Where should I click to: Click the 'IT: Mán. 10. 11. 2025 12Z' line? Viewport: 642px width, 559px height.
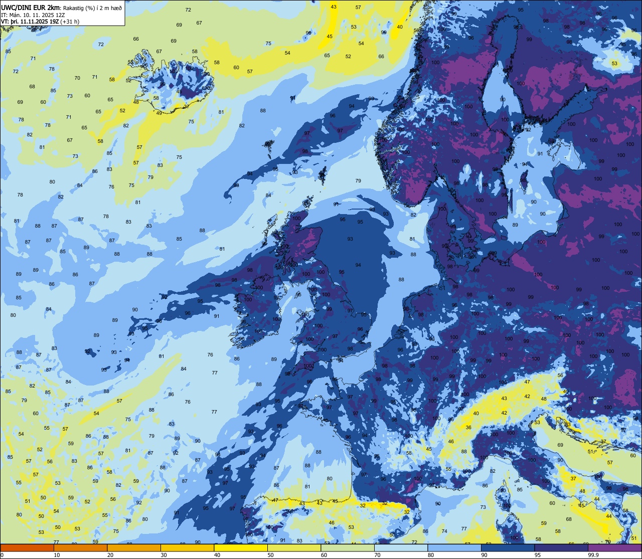(33, 15)
